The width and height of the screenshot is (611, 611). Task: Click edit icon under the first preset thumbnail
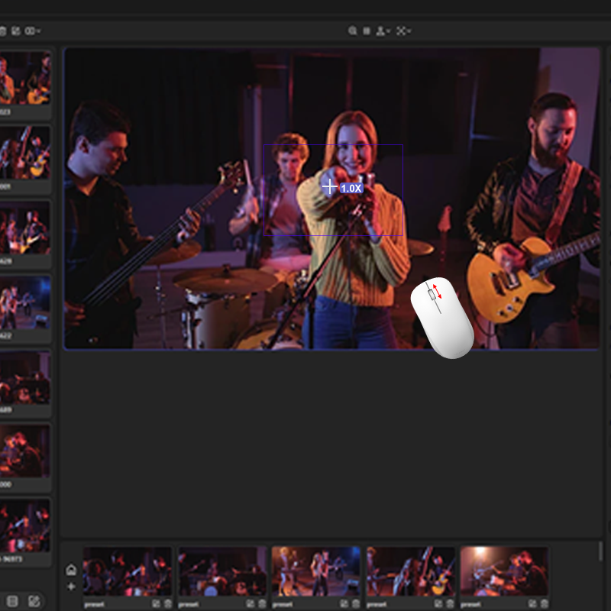156,603
